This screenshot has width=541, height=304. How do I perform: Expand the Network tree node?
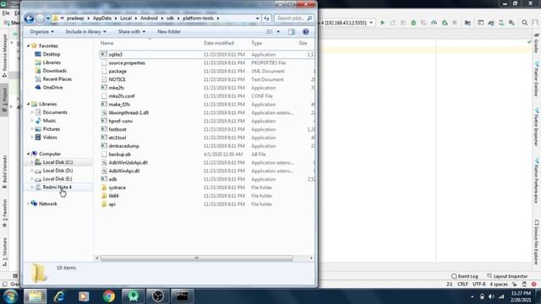tap(28, 204)
